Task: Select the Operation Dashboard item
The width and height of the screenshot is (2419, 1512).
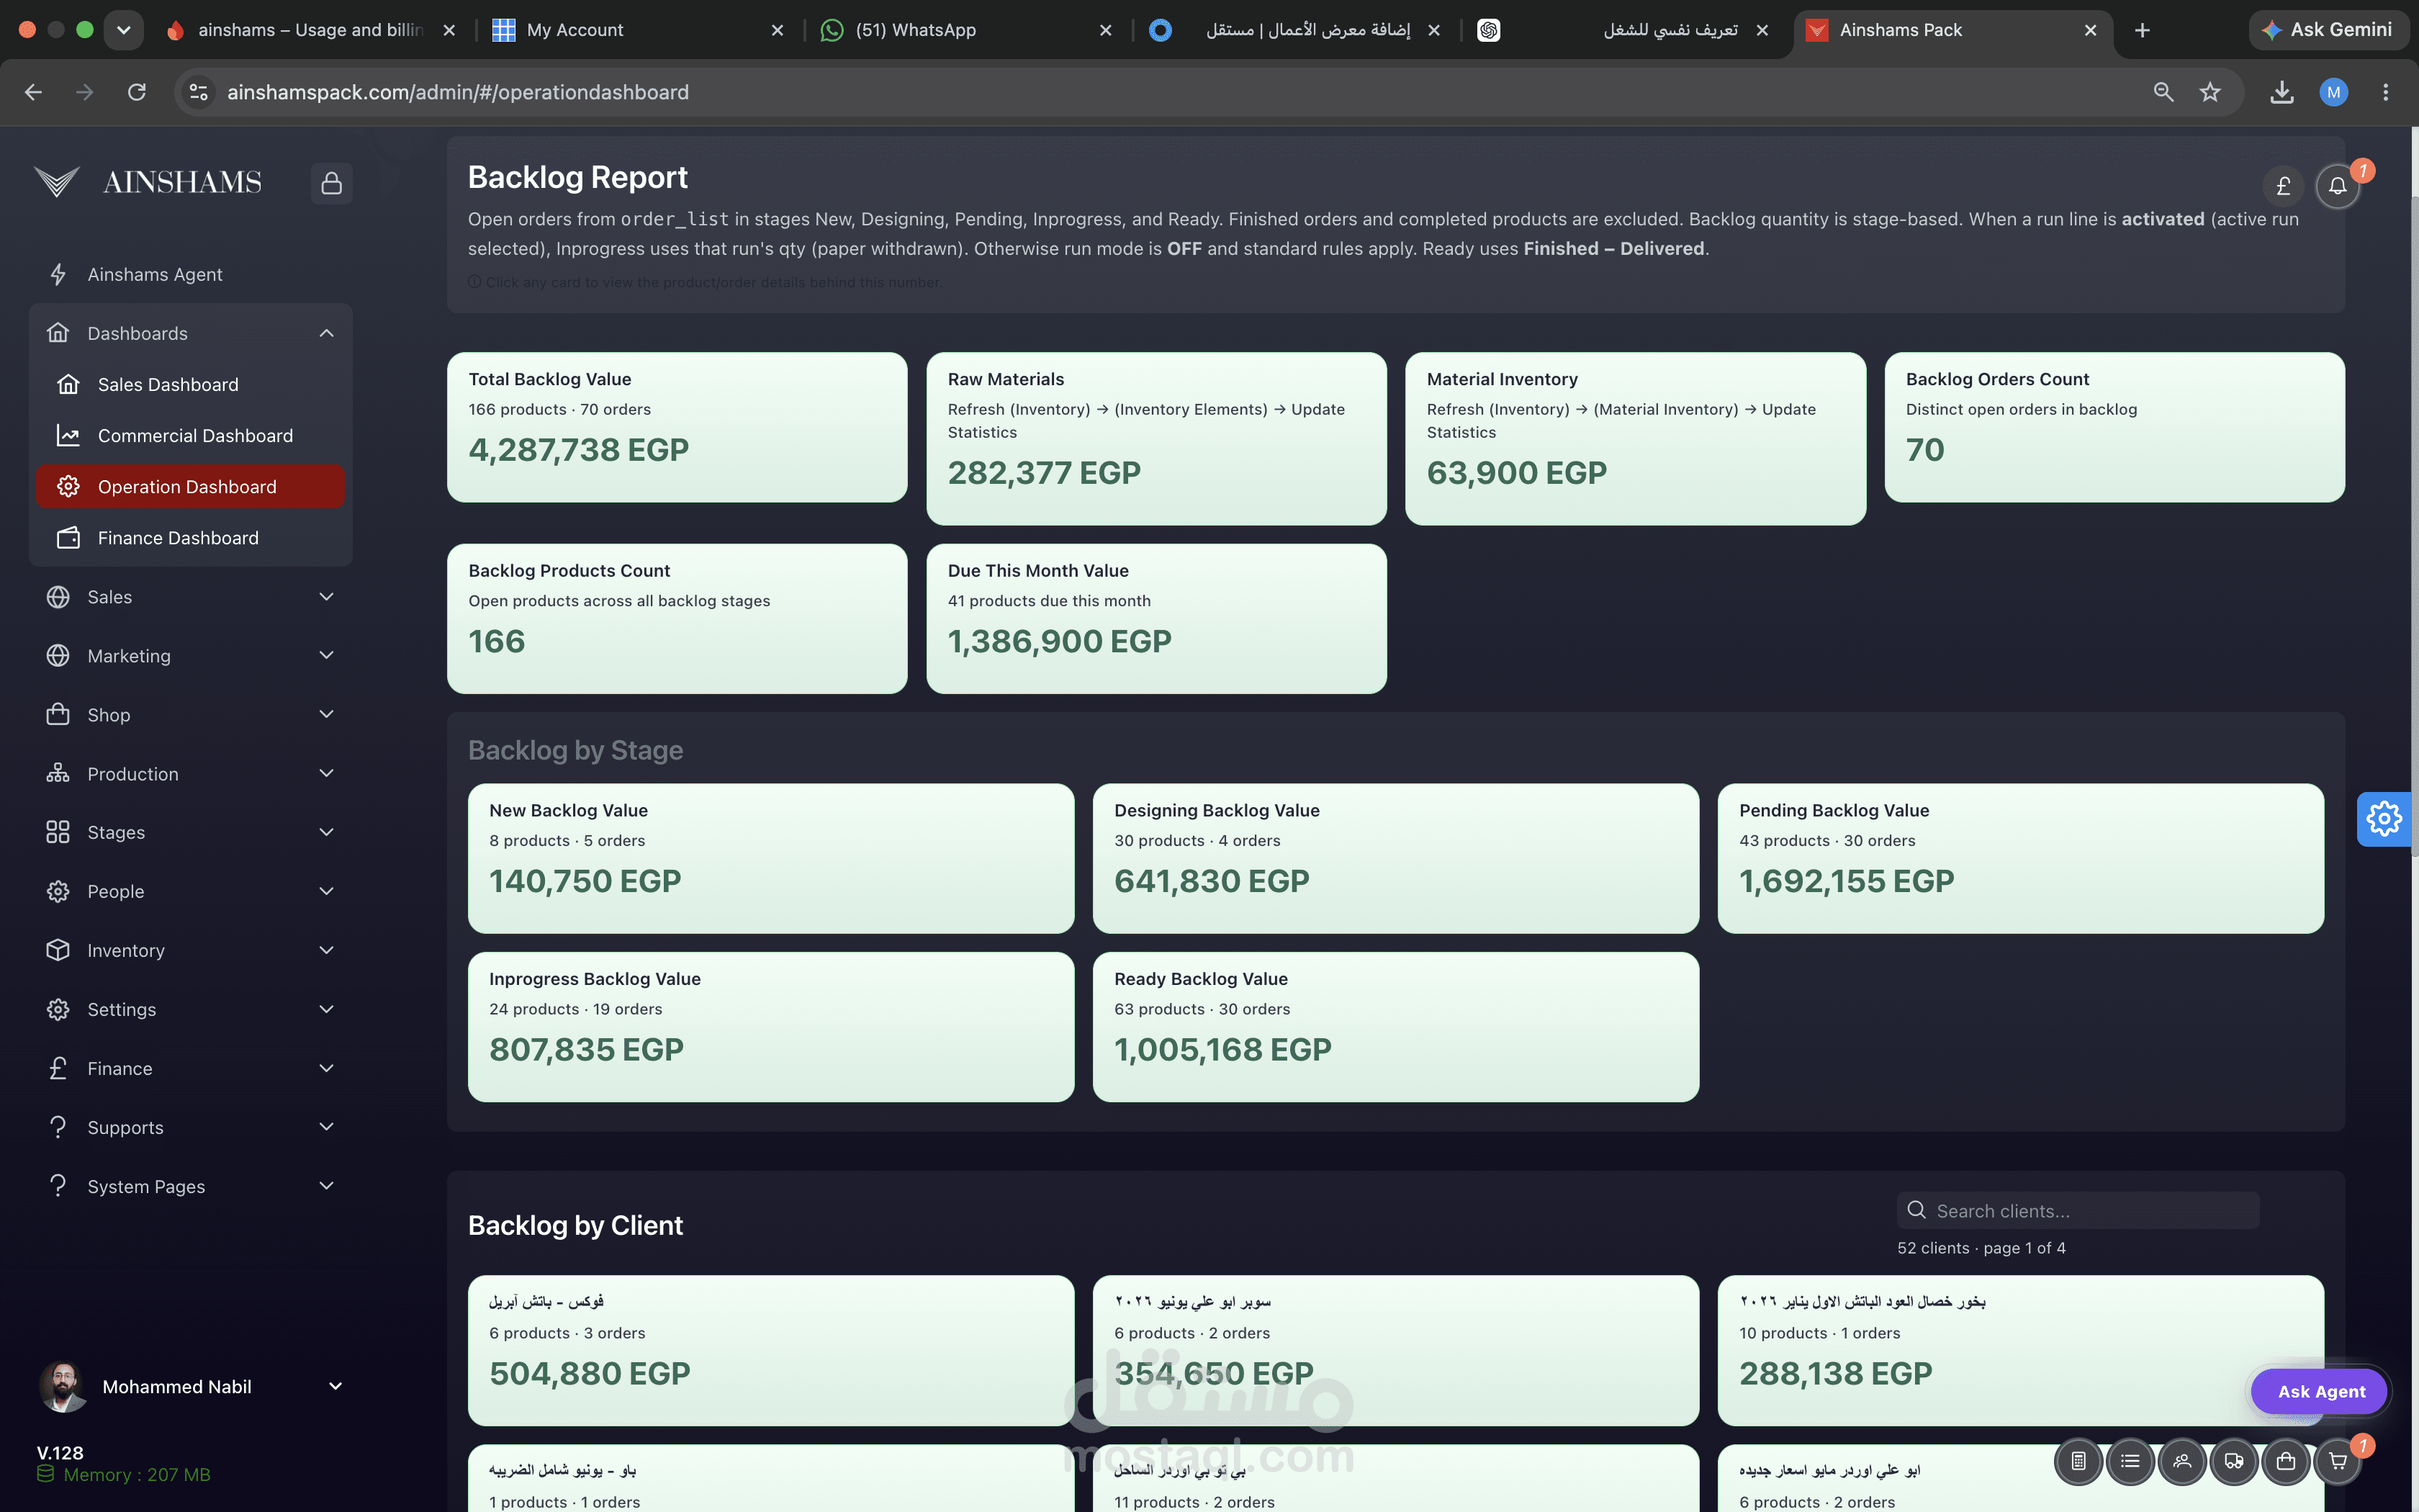Action: pyautogui.click(x=191, y=486)
